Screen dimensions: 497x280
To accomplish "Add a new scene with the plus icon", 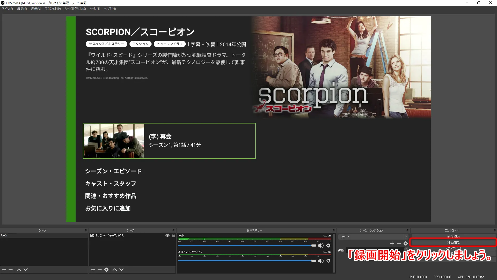I will [x=4, y=270].
